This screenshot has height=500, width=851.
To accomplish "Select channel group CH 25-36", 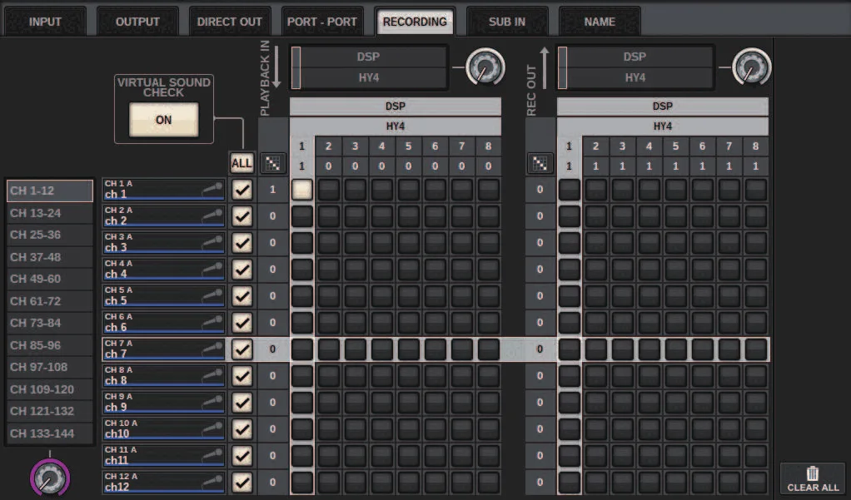I will (x=49, y=235).
